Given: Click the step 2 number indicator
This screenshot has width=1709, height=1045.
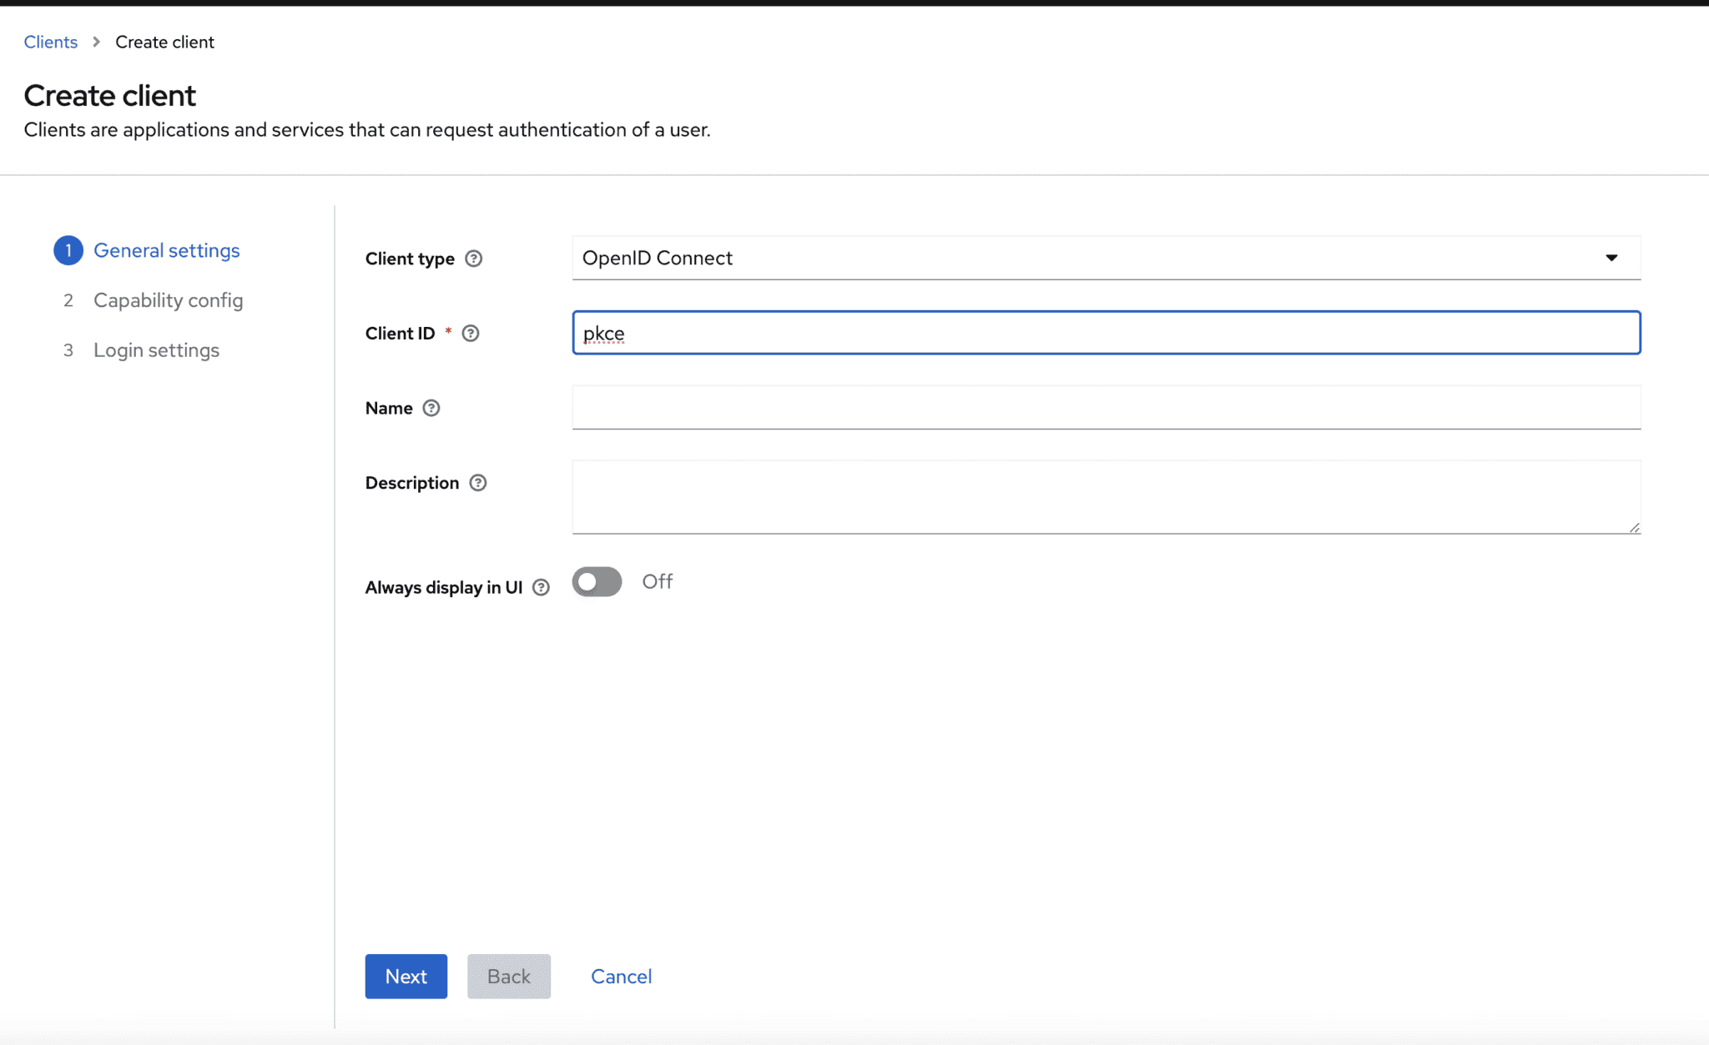Looking at the screenshot, I should tap(69, 300).
